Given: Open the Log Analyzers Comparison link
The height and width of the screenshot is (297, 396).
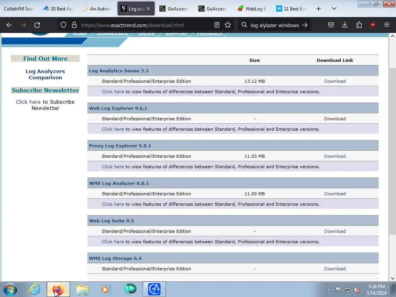Looking at the screenshot, I should pyautogui.click(x=45, y=74).
